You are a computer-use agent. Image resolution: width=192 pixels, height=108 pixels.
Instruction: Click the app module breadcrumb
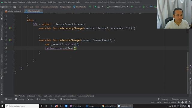coord(15,7)
